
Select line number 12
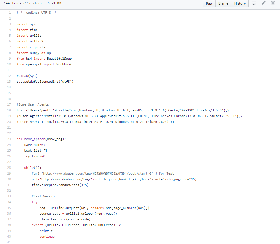point(9,76)
